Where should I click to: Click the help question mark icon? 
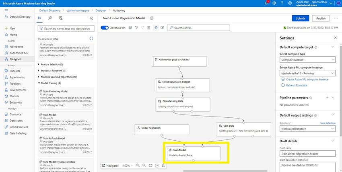coord(282,3)
